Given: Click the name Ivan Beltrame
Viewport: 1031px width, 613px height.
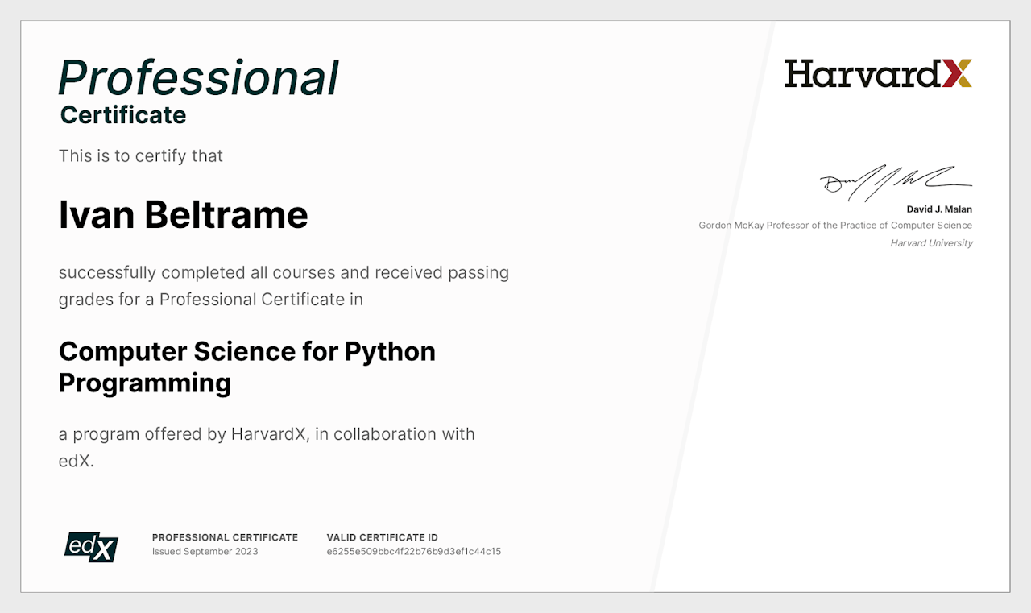Looking at the screenshot, I should pos(183,214).
